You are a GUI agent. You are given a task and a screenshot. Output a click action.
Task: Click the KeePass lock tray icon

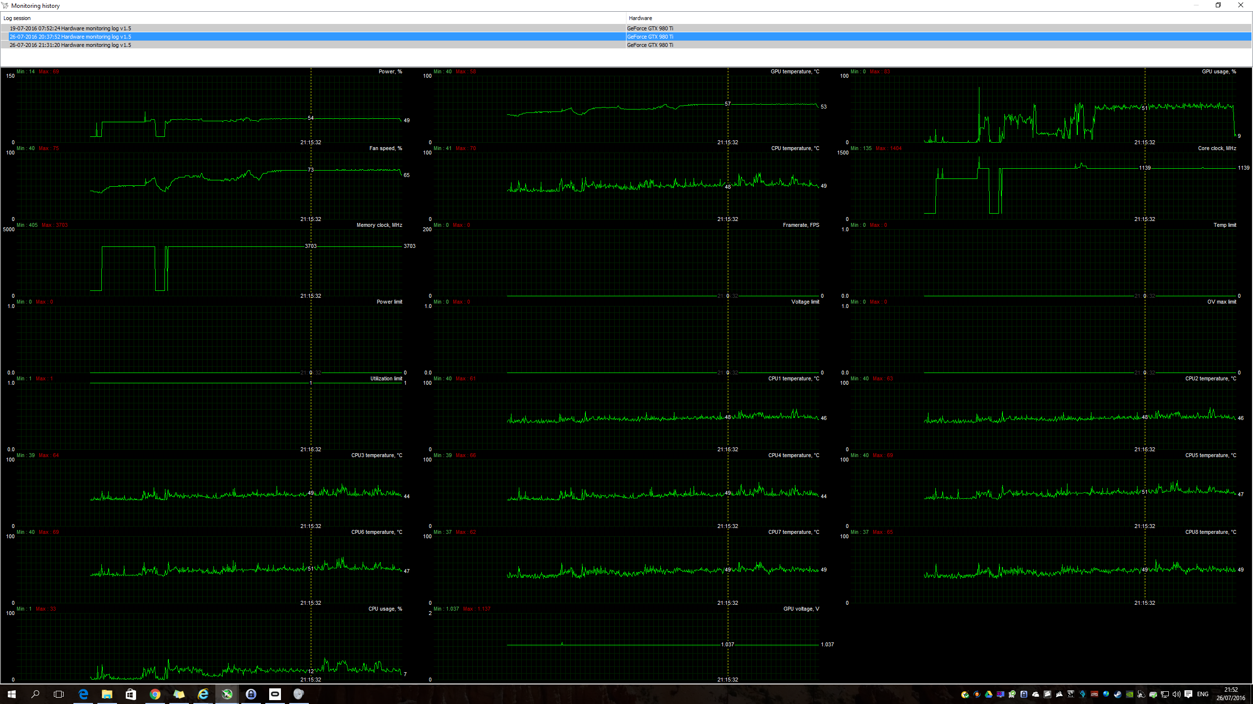1024,694
